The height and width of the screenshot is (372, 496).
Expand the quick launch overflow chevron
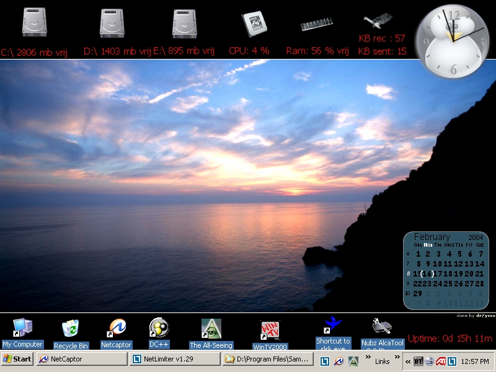368,357
